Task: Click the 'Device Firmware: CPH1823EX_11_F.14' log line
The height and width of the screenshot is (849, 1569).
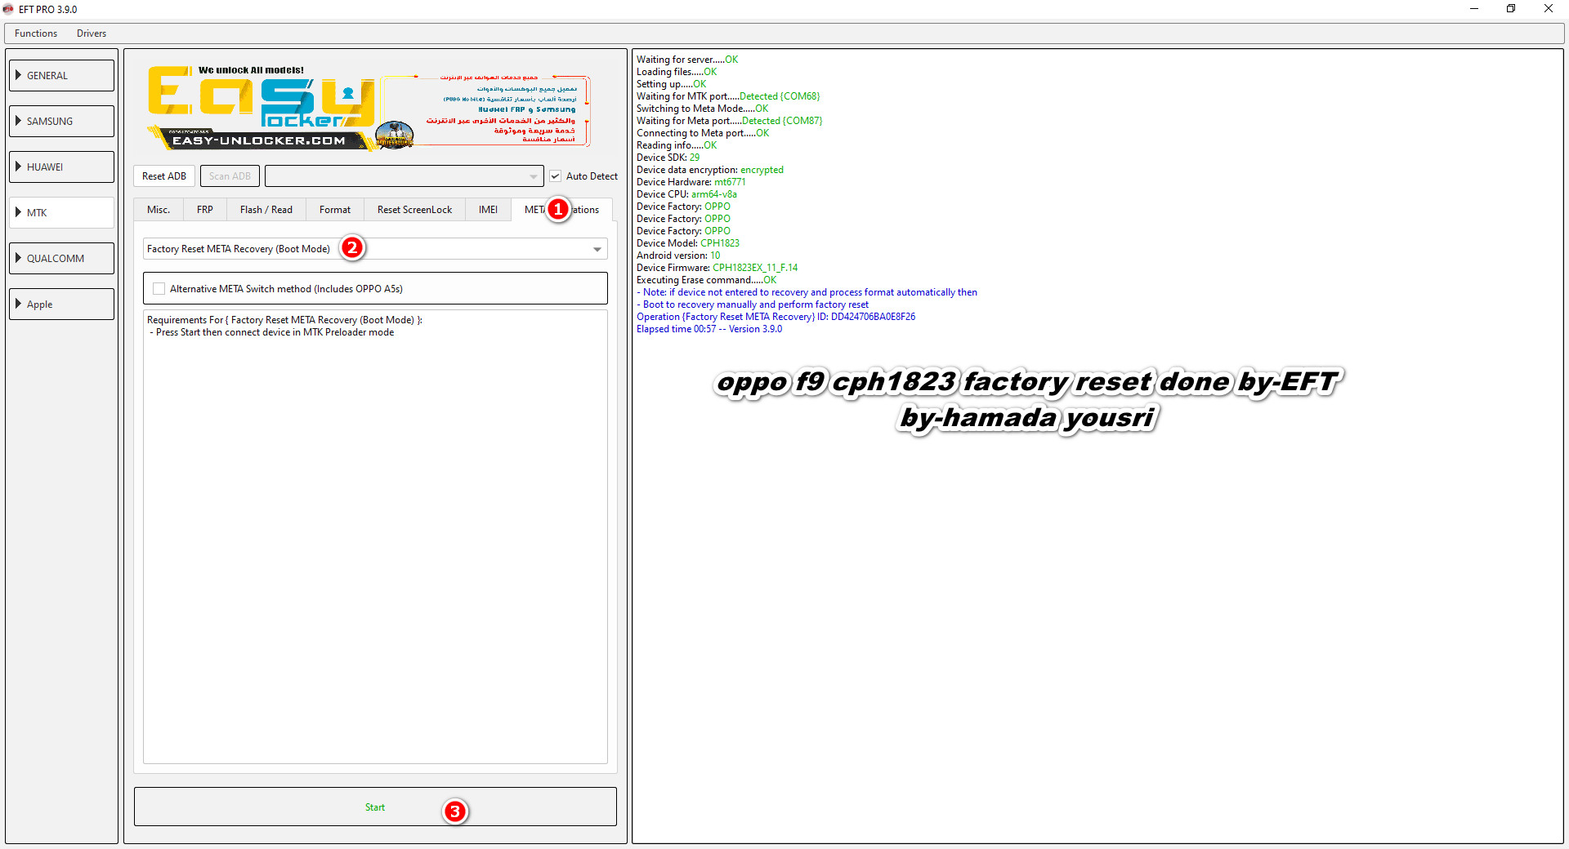Action: (717, 268)
